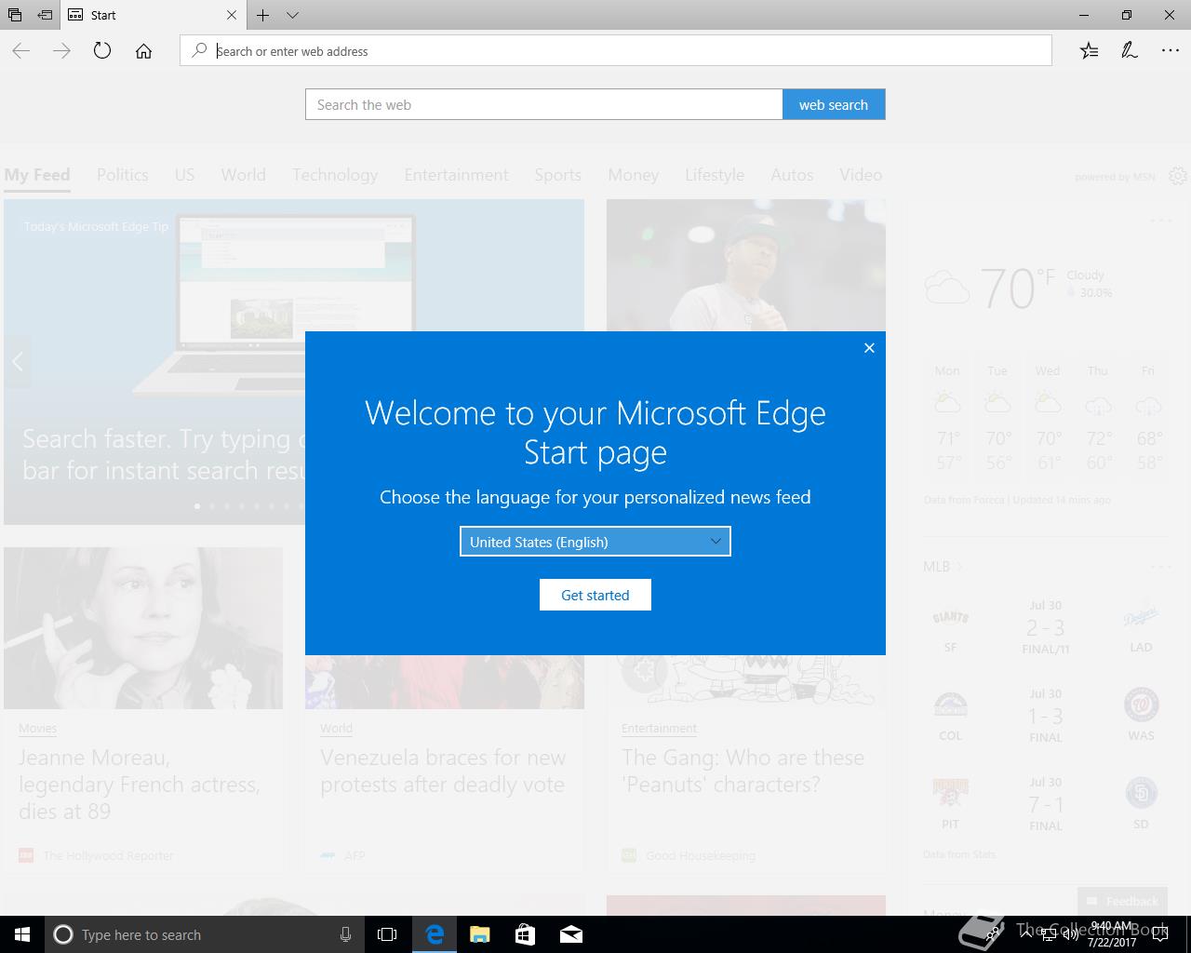1191x953 pixels.
Task: Click the volume speaker tray icon
Action: coord(1070,934)
